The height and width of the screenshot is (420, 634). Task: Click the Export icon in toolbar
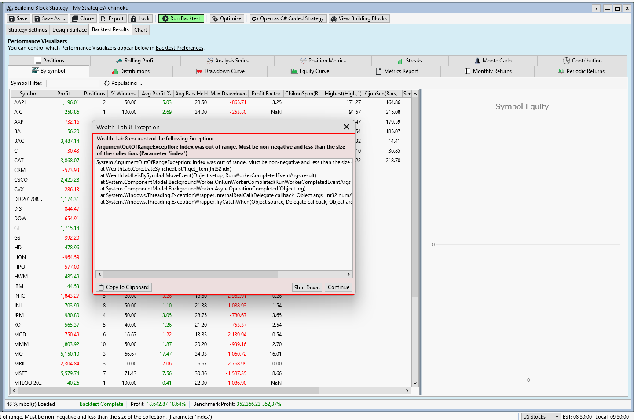[x=103, y=18]
